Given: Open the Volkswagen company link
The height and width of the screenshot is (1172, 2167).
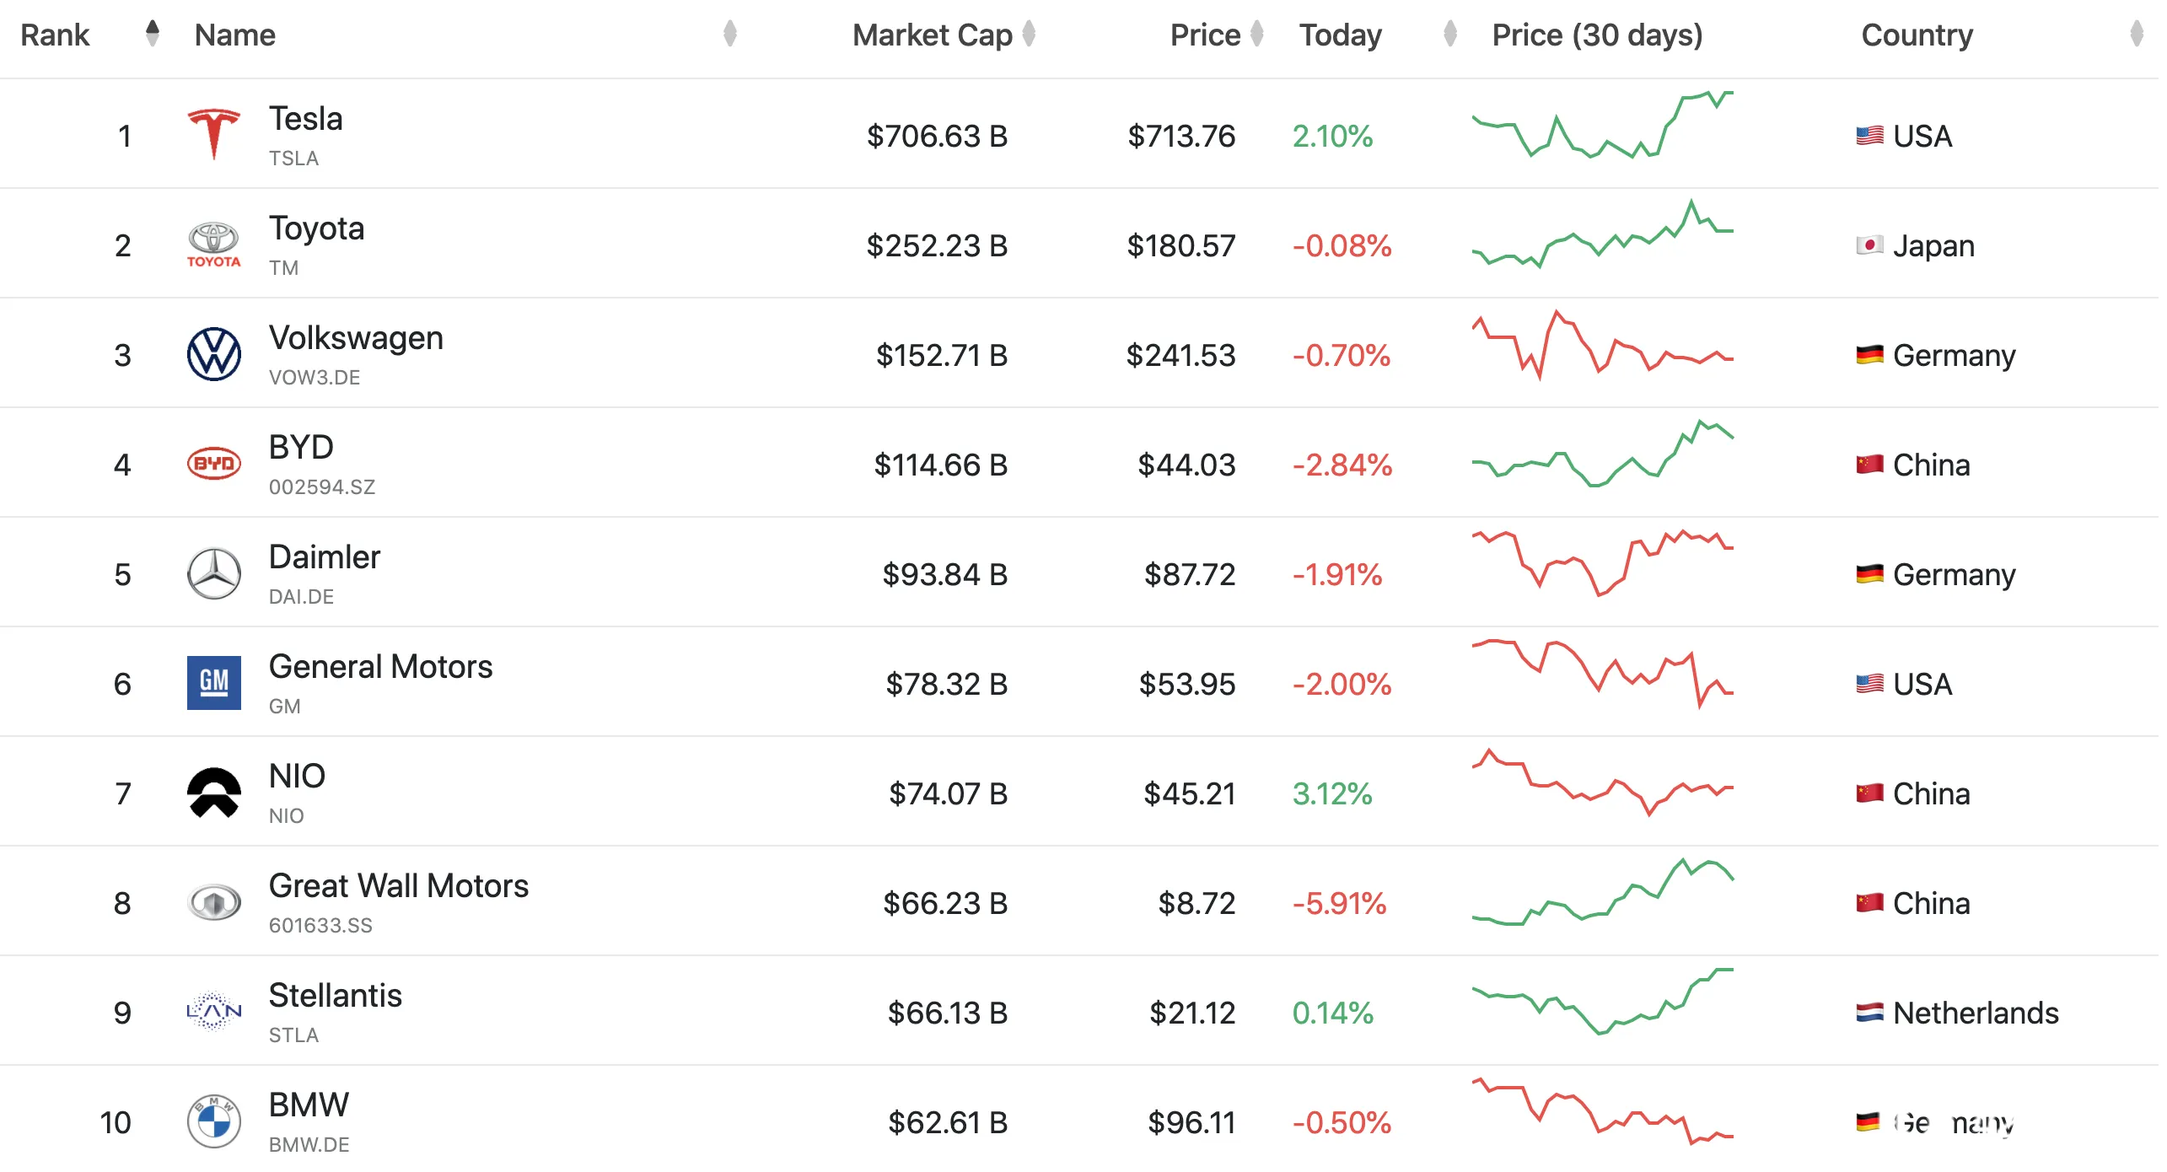Looking at the screenshot, I should [356, 338].
